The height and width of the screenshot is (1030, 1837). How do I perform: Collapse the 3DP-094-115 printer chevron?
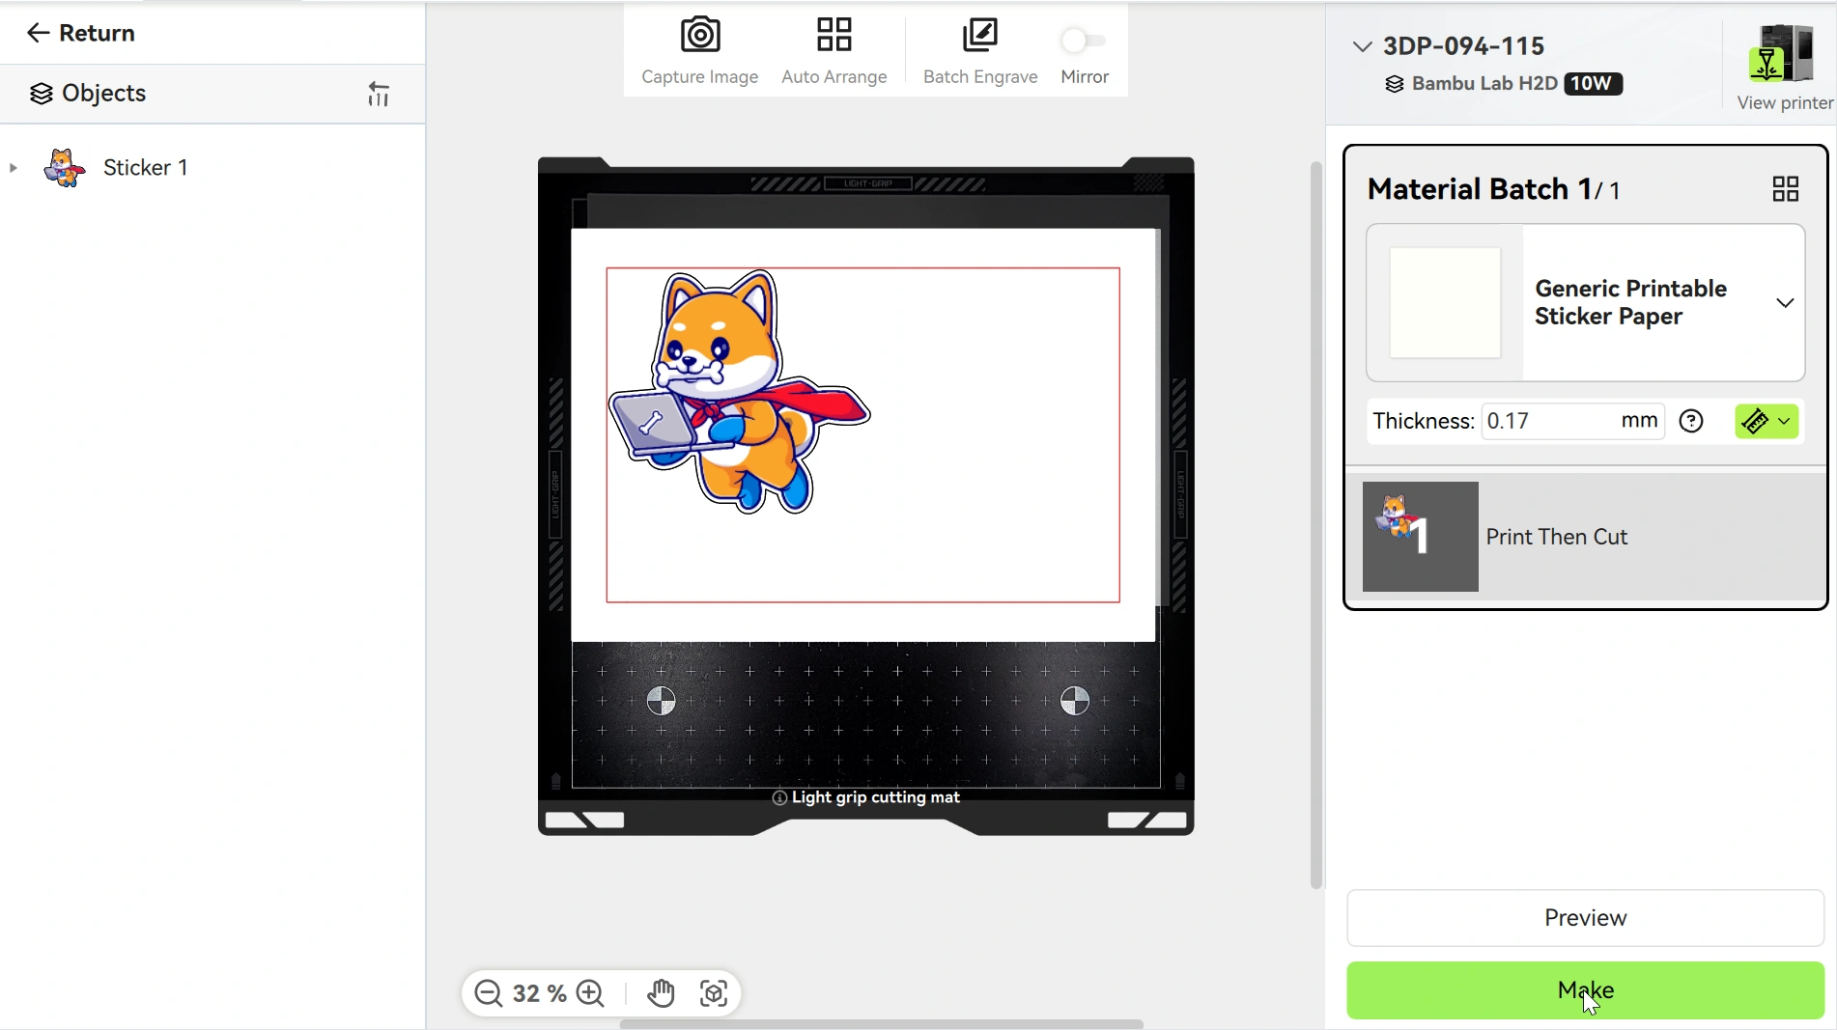point(1362,46)
